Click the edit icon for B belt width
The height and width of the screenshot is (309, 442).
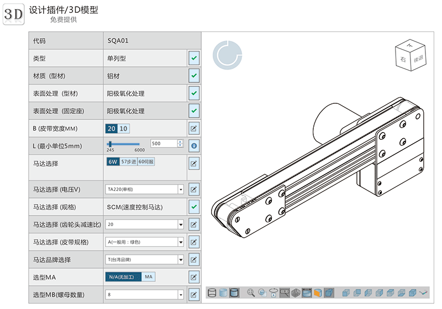[x=194, y=129]
